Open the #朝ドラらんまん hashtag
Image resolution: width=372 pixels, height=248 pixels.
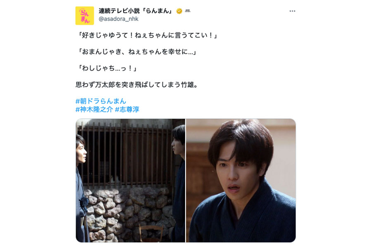[101, 101]
